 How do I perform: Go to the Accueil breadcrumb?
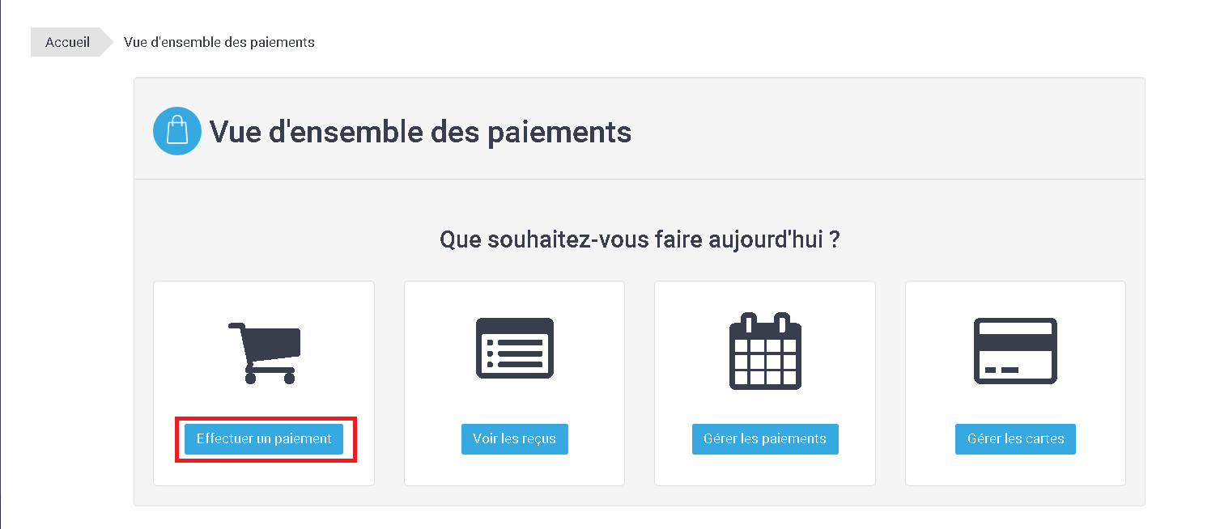coord(67,42)
